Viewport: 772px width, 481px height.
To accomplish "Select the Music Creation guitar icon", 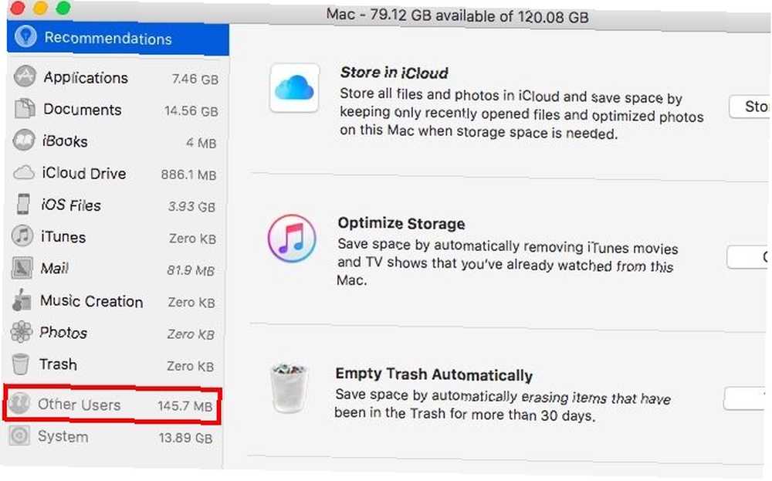I will pyautogui.click(x=21, y=300).
